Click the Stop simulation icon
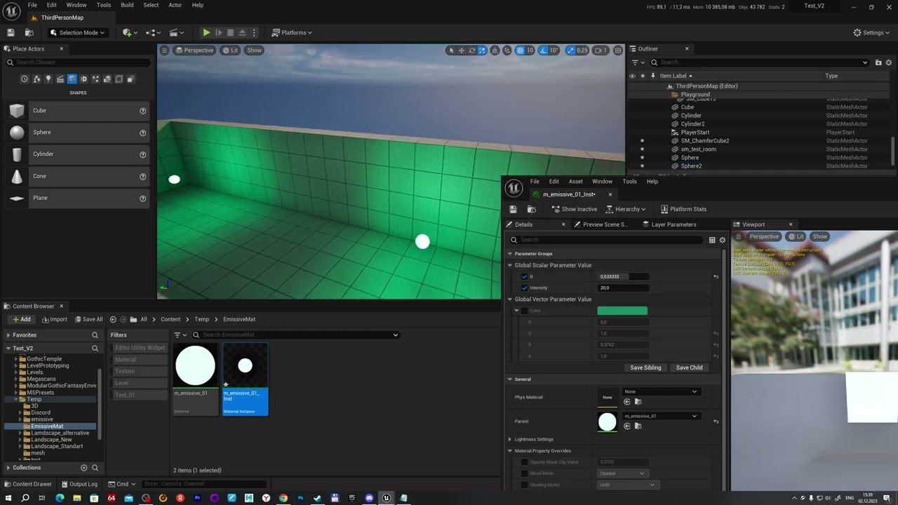The image size is (898, 505). (x=230, y=32)
